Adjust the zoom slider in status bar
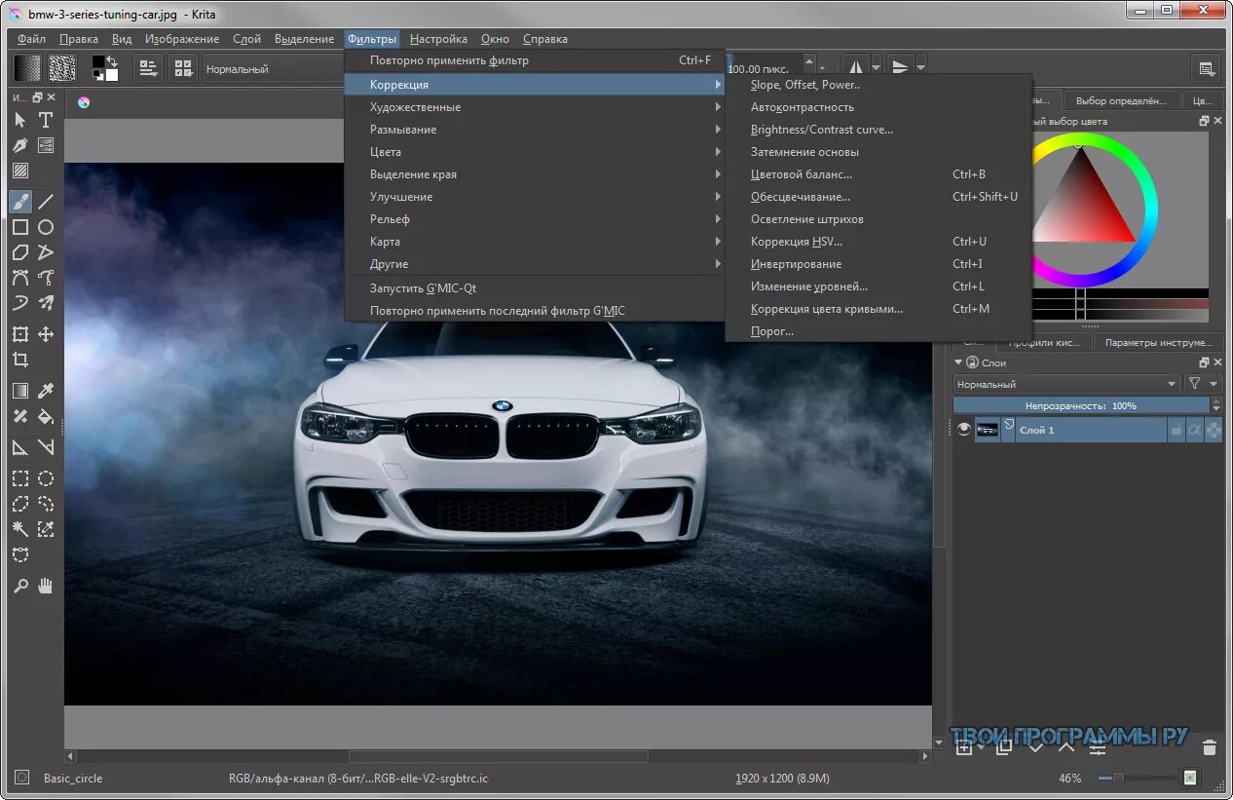Viewport: 1233px width, 800px height. coord(1138,778)
